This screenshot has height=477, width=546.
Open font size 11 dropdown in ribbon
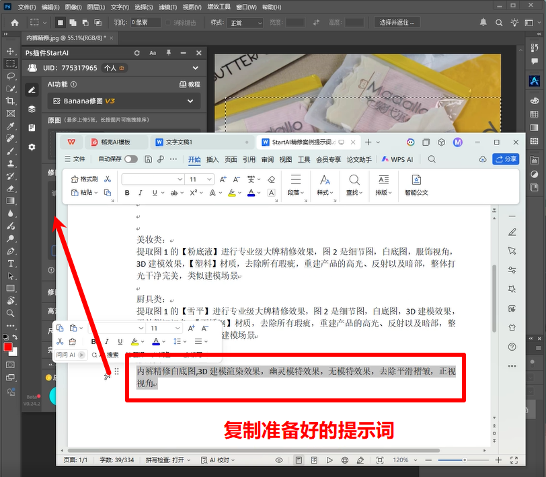(x=209, y=179)
